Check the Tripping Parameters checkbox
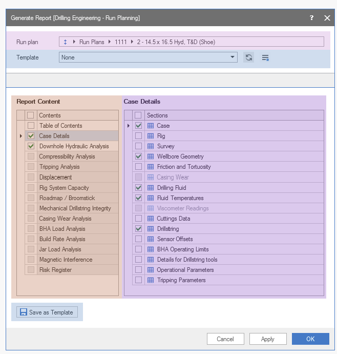337x354 pixels. click(138, 280)
